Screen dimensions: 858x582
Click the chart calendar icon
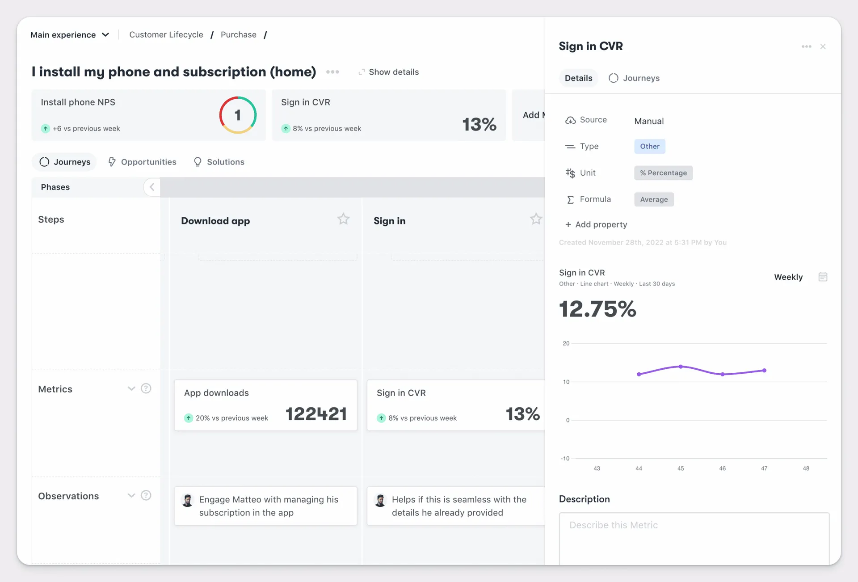click(x=823, y=277)
